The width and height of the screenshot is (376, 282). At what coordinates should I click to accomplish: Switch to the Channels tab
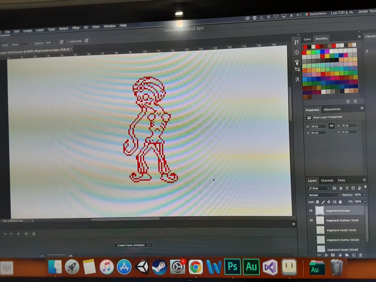click(327, 180)
